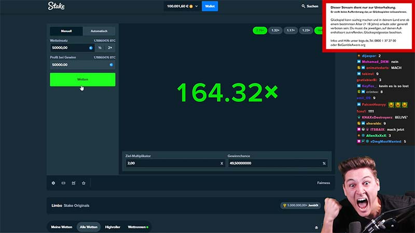415x233 pixels.
Task: Switch to the Automatisch tab
Action: tap(99, 31)
